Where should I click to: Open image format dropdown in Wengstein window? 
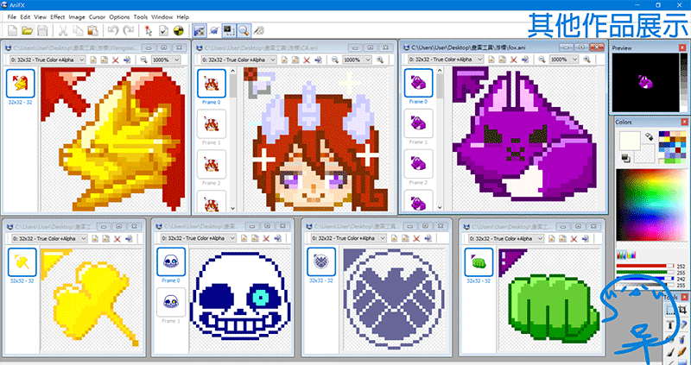(x=47, y=60)
